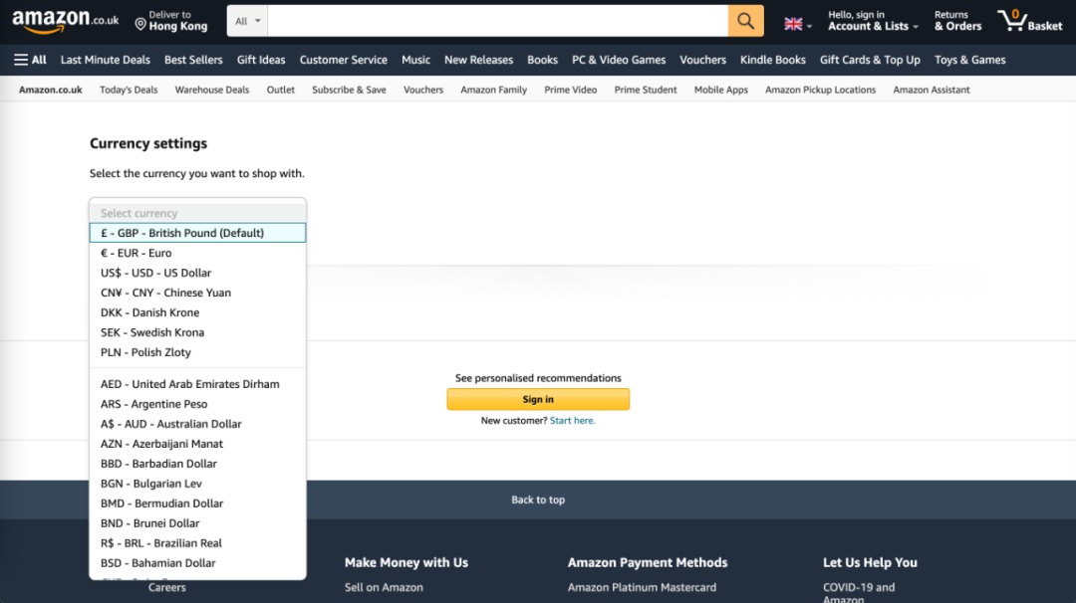Select EUR Euro currency option
This screenshot has width=1076, height=603.
(x=197, y=253)
